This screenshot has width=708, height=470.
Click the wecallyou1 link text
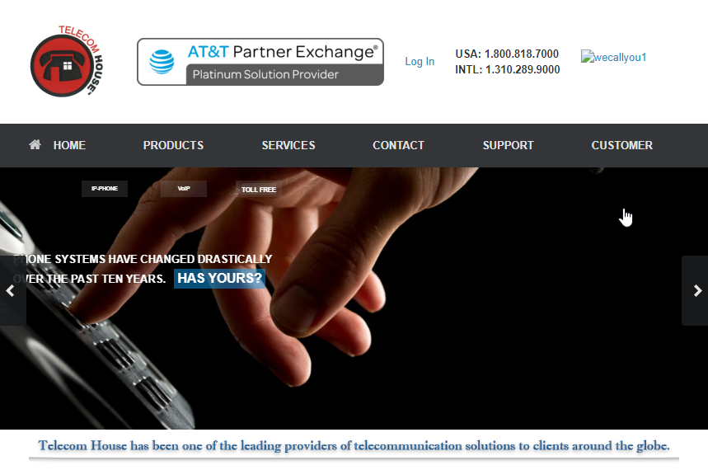point(621,58)
